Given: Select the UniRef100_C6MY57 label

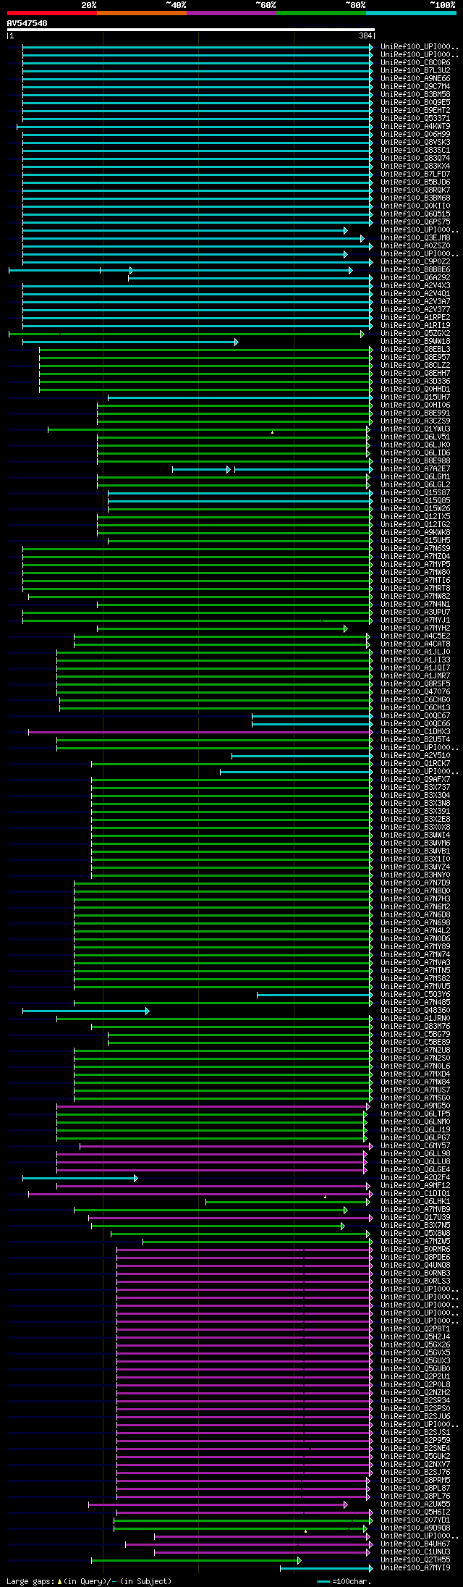Looking at the screenshot, I should [x=415, y=1146].
